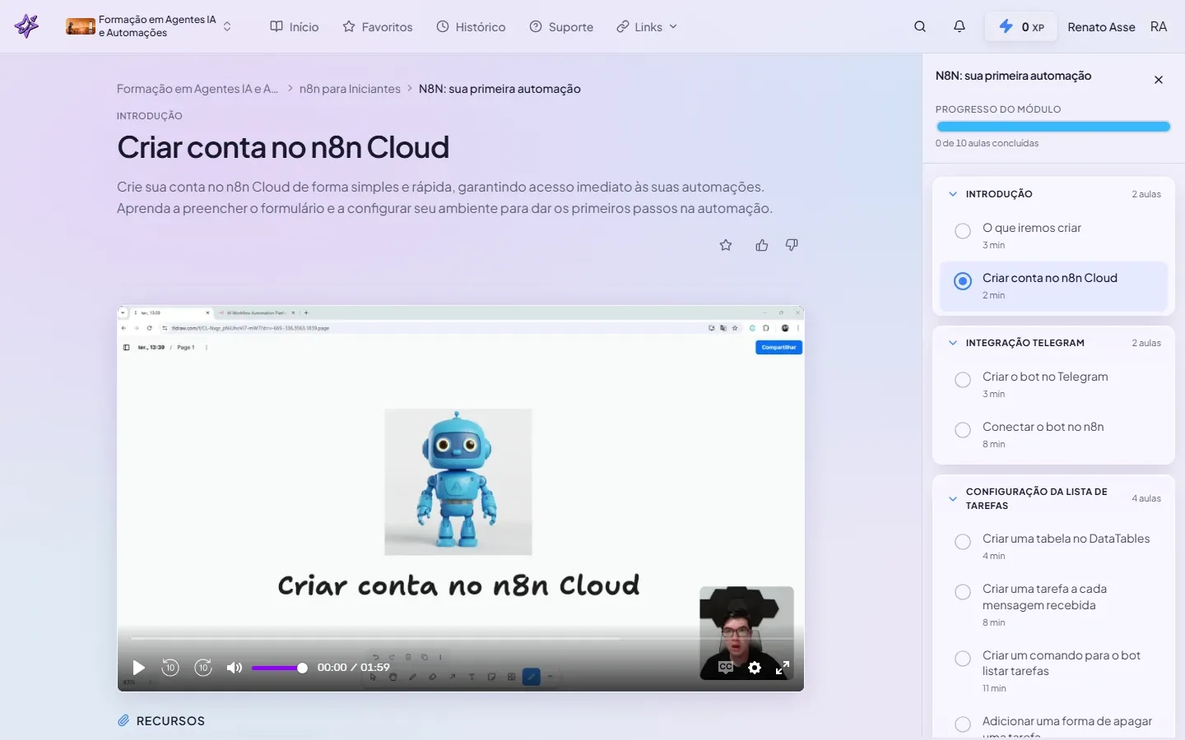Go to Início in the top navigation
Image resolution: width=1185 pixels, height=740 pixels.
coord(295,26)
